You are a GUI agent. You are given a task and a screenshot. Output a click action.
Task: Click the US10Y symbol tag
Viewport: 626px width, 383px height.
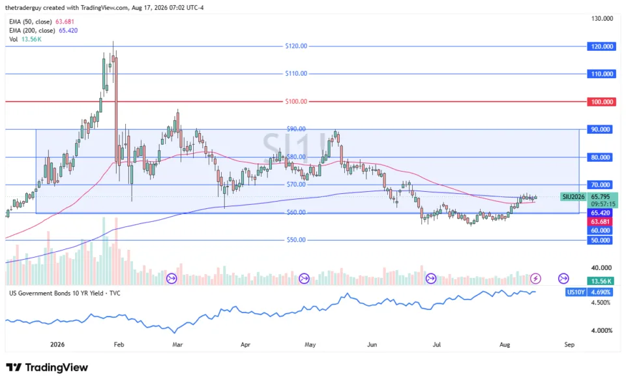tap(576, 292)
